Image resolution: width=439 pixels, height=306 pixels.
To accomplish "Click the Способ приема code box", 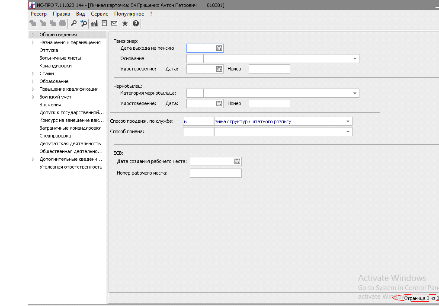I will [198, 132].
